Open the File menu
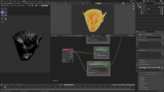The height and width of the screenshot is (92, 164). 4,1
